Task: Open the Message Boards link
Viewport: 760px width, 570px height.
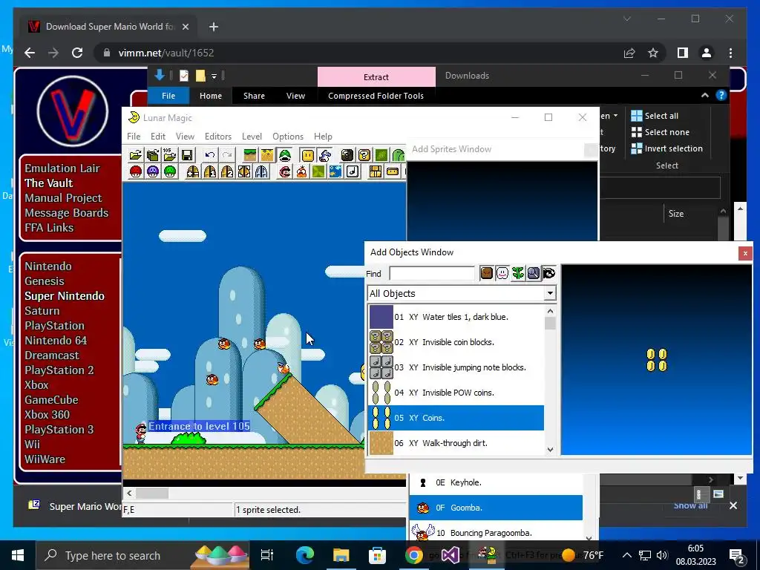Action: (x=66, y=213)
